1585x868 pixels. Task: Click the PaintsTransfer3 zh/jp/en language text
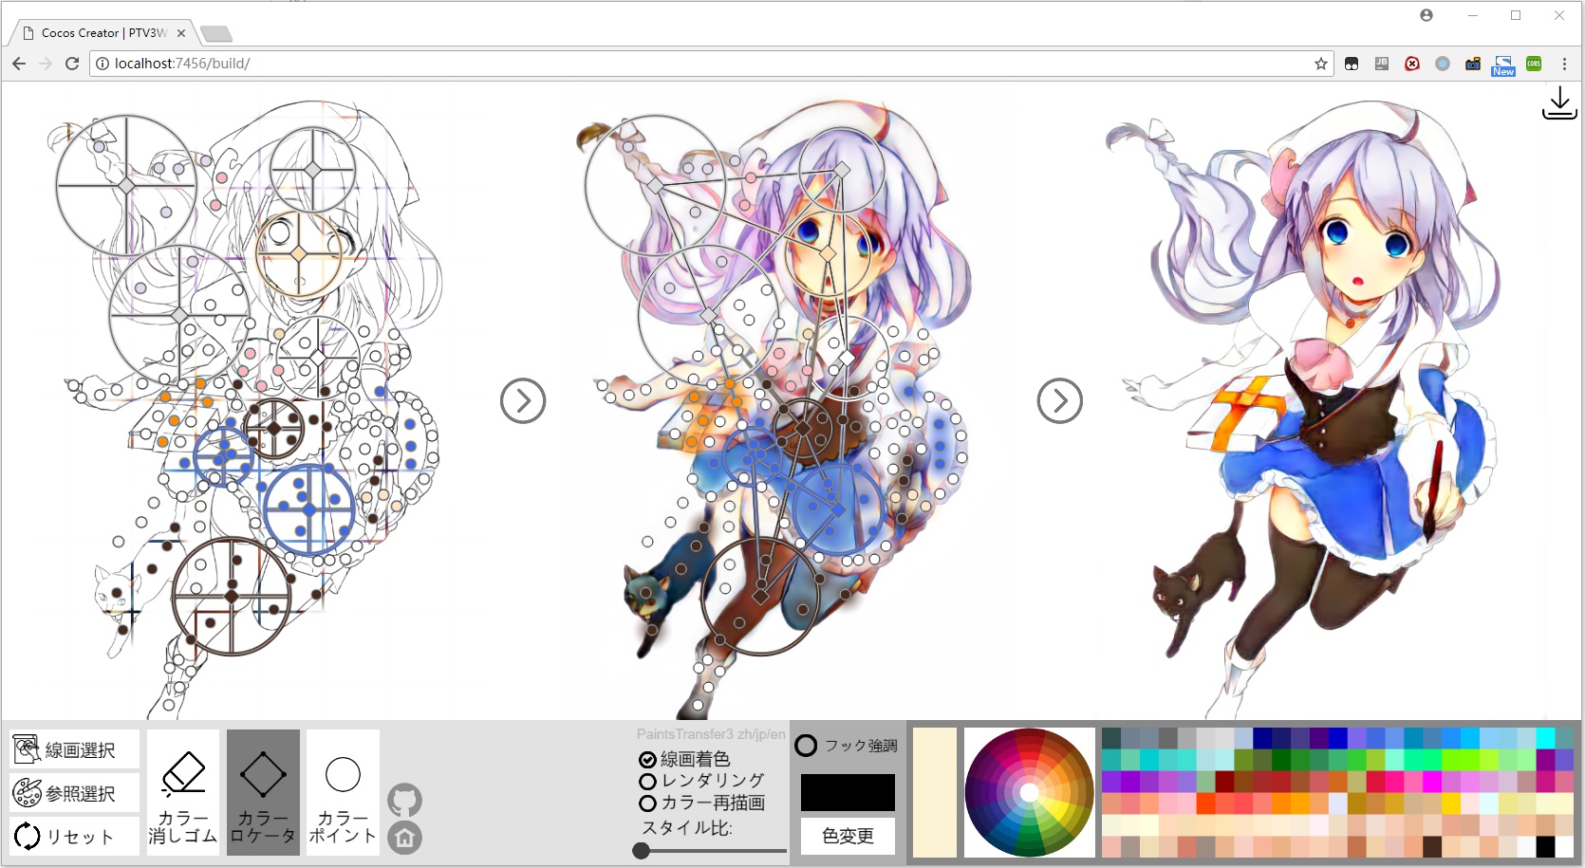click(x=711, y=734)
